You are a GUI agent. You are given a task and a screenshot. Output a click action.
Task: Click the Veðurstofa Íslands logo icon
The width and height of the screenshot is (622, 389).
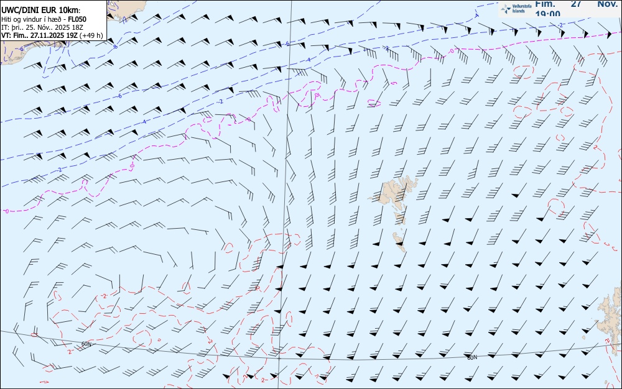tap(506, 9)
